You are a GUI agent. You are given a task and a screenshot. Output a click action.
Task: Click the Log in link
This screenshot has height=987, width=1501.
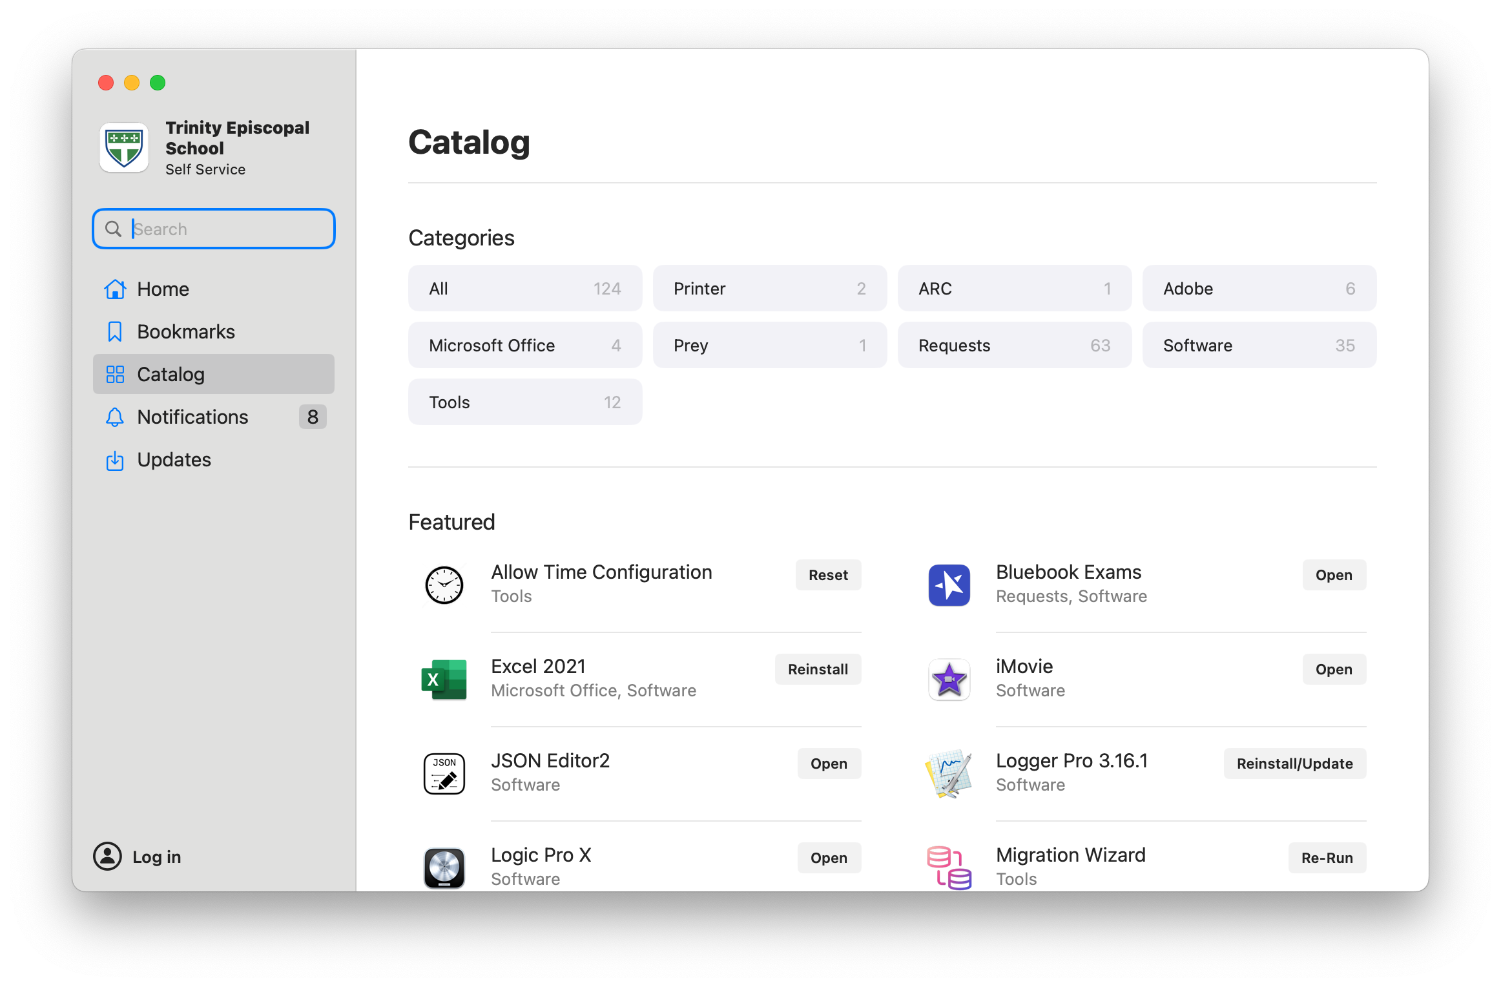156,857
